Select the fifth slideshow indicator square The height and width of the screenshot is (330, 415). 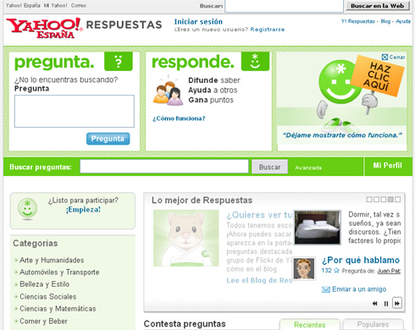(397, 200)
